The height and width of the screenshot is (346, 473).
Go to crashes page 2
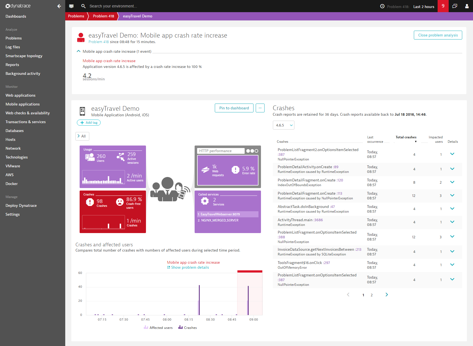372,295
